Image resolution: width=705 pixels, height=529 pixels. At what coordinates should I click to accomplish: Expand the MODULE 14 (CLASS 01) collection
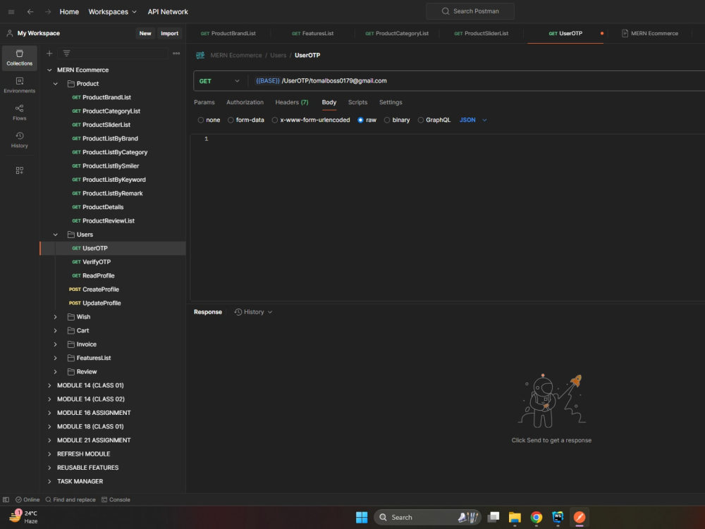point(49,385)
